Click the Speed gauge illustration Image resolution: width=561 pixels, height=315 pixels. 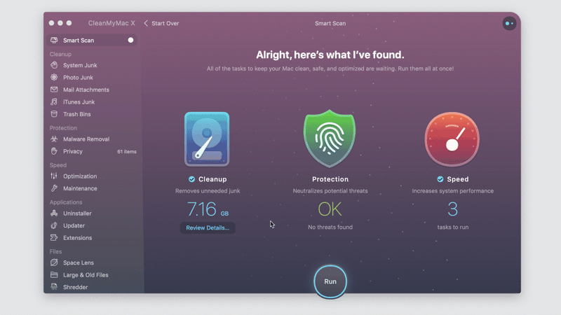(452, 139)
